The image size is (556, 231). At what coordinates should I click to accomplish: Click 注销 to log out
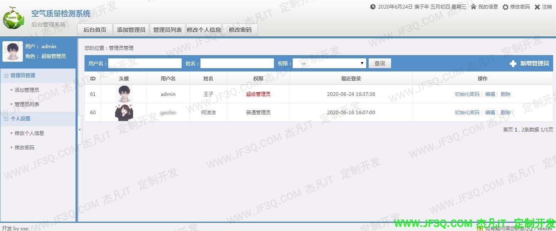point(547,7)
